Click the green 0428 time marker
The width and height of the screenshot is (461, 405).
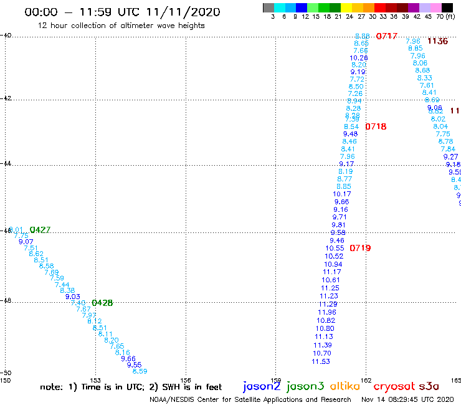(x=102, y=303)
